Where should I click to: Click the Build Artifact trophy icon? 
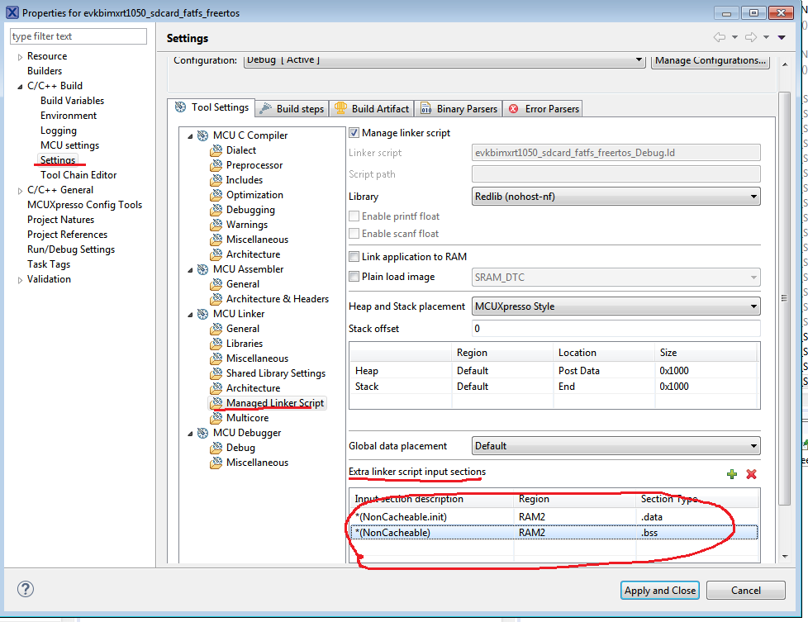pyautogui.click(x=340, y=108)
